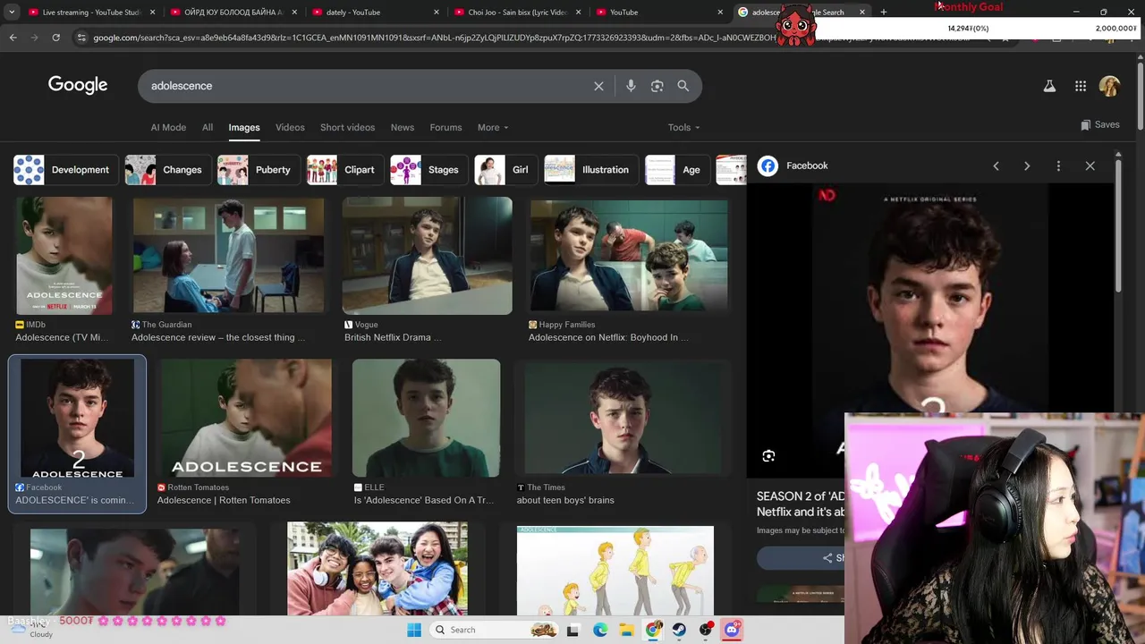Switch to the dately - YouTube browser tab
The width and height of the screenshot is (1145, 644).
point(376,12)
